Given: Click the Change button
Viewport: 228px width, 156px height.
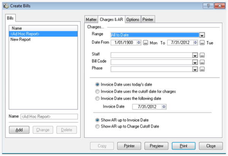Looking at the screenshot, I should coord(43,130).
